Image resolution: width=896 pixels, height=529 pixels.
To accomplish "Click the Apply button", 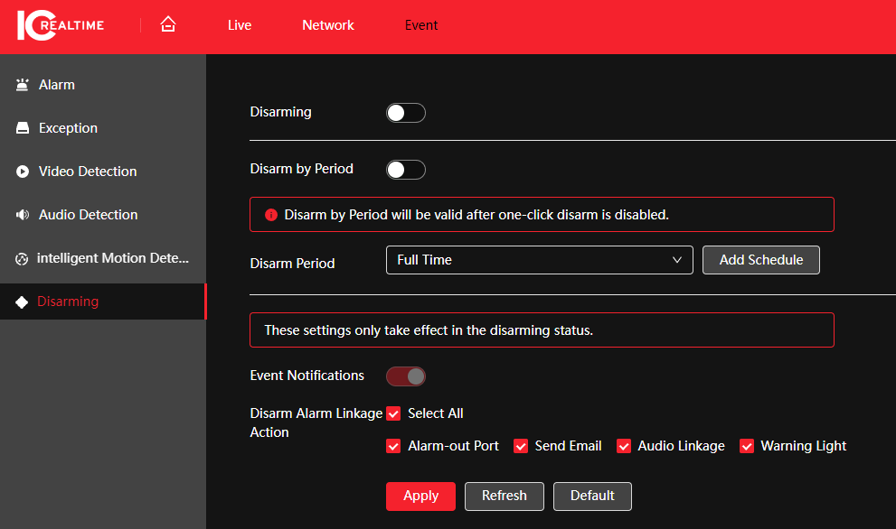I will 420,496.
